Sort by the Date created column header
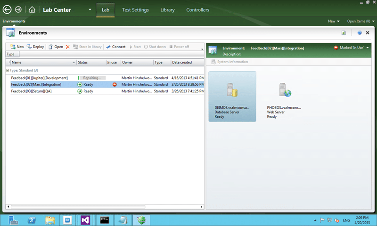Viewport: 377px width, 226px height. point(187,62)
